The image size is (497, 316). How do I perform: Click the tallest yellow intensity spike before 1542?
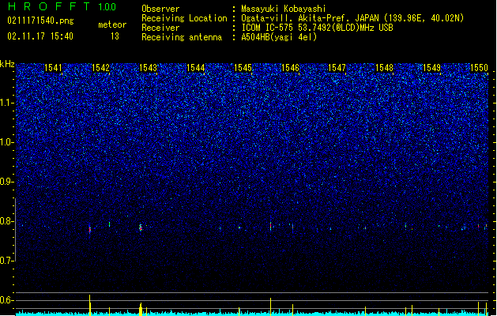90,305
